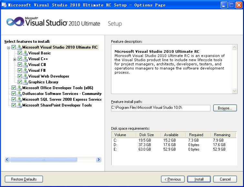Expand the Visual C++ tree node
The width and height of the screenshot is (244, 187).
pos(15,59)
